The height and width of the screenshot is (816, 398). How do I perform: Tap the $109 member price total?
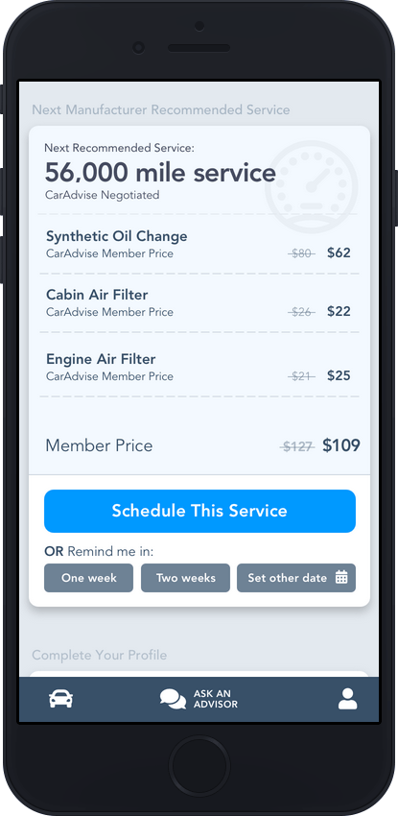pos(341,445)
